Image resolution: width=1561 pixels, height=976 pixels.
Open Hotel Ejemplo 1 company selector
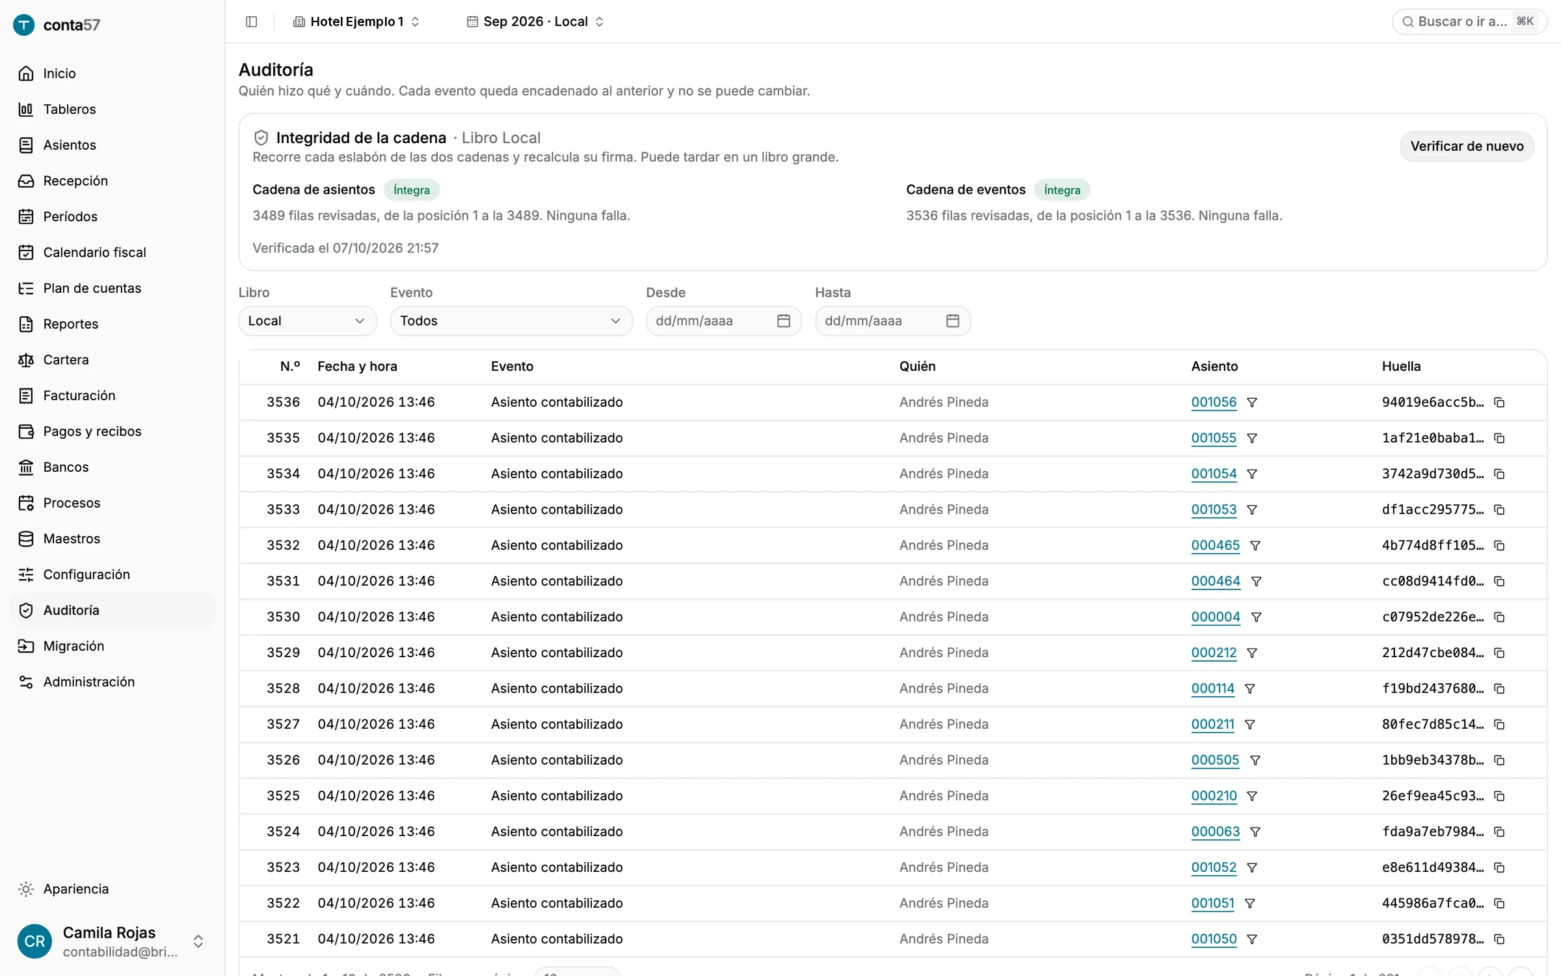[x=356, y=21]
